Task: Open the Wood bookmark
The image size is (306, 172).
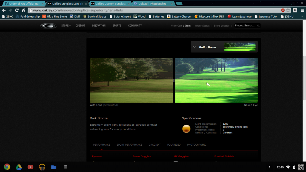Action: point(139,16)
